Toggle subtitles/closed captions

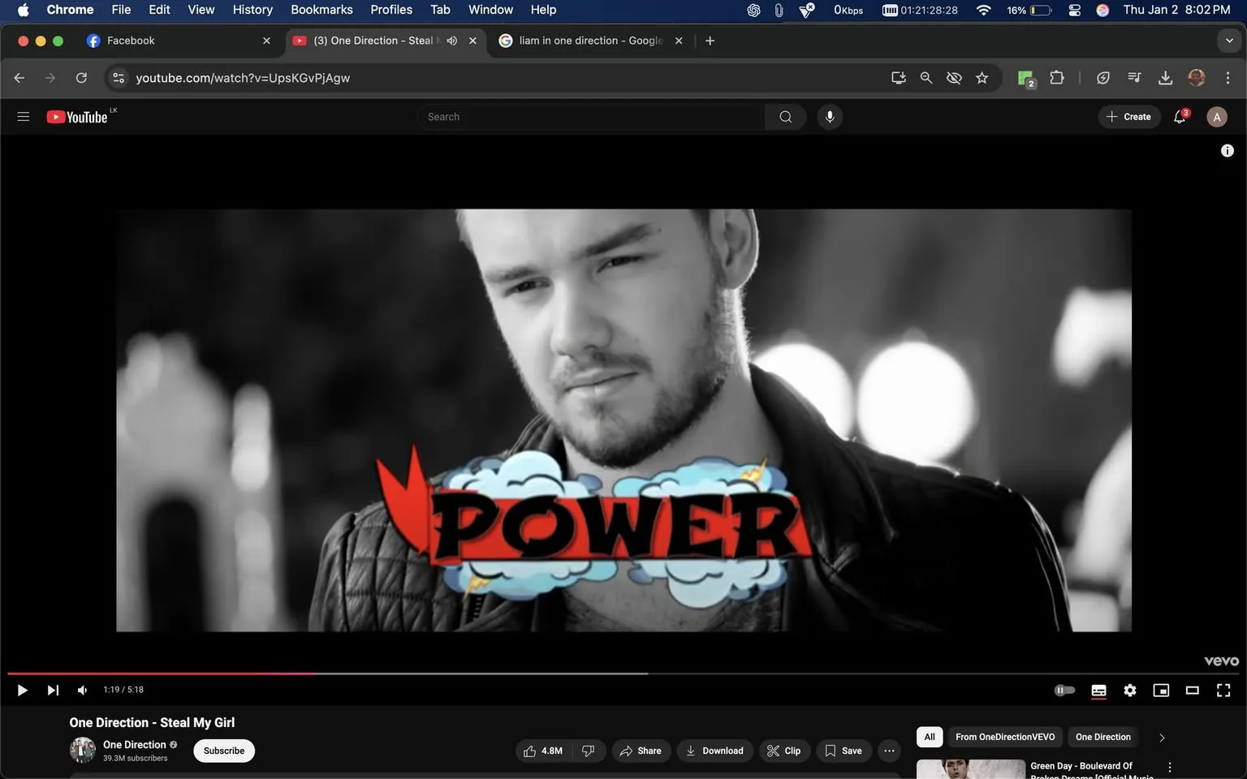[1098, 691]
